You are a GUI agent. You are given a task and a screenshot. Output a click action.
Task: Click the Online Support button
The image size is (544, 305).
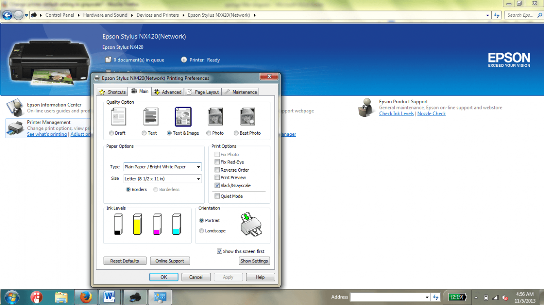pyautogui.click(x=170, y=261)
